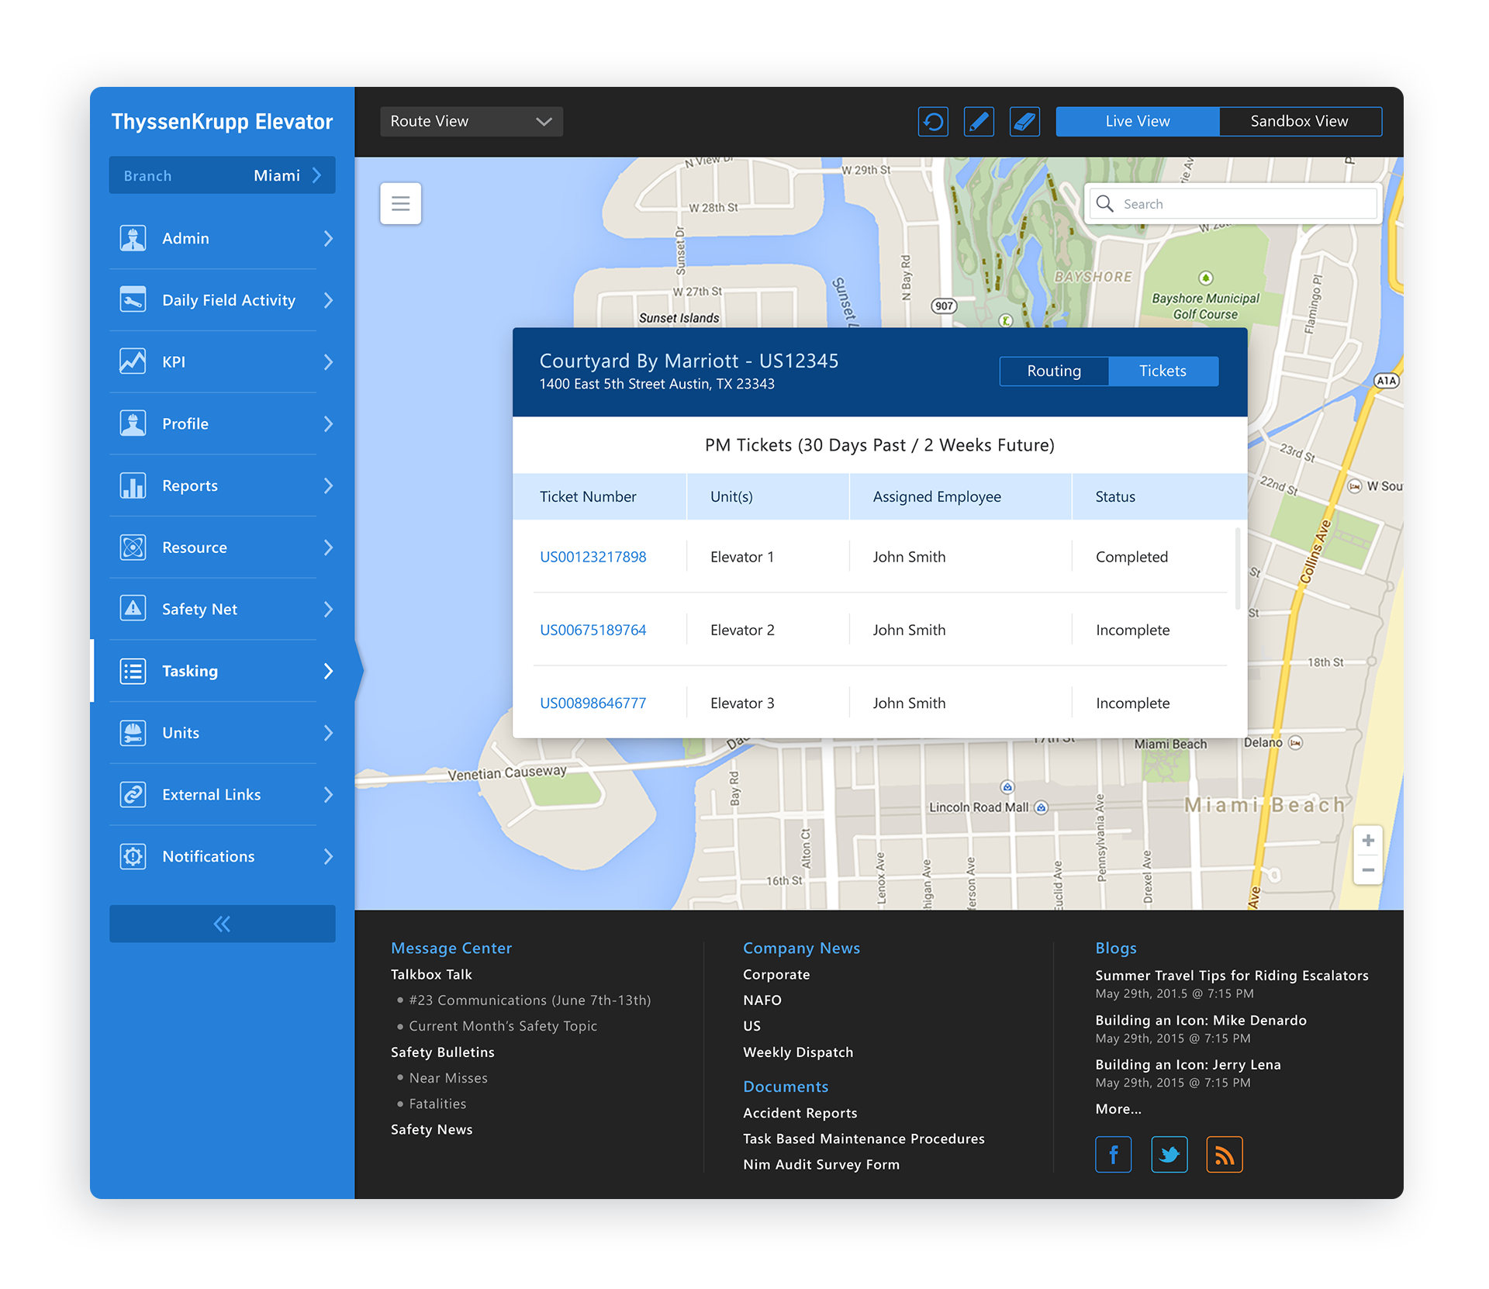Expand the Reports menu chevron
Screen dimensions: 1489x1289
[x=328, y=486]
